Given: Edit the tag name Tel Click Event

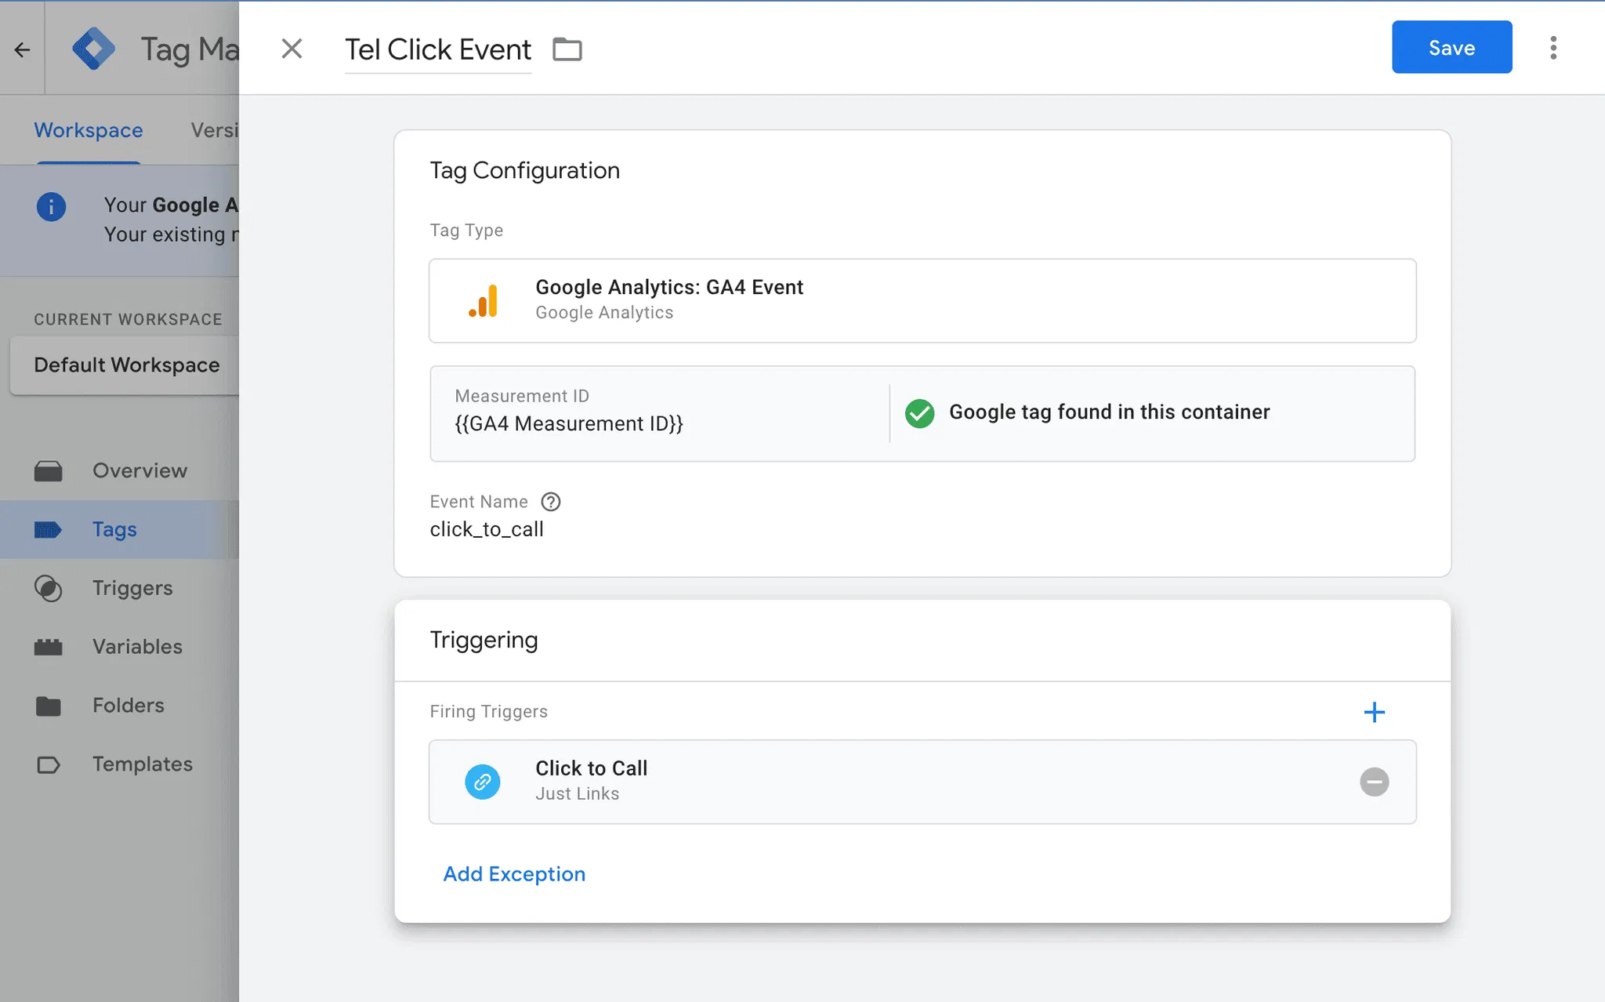Looking at the screenshot, I should pos(438,49).
